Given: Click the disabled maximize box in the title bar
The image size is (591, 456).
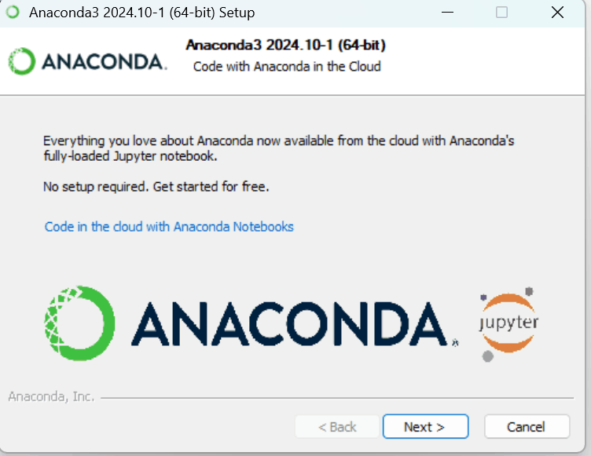Looking at the screenshot, I should 501,13.
